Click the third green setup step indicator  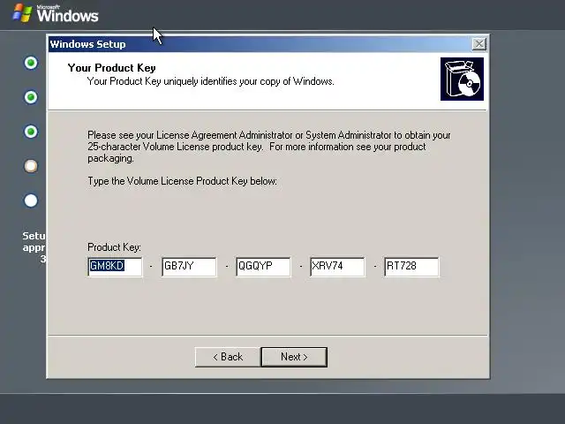point(31,132)
